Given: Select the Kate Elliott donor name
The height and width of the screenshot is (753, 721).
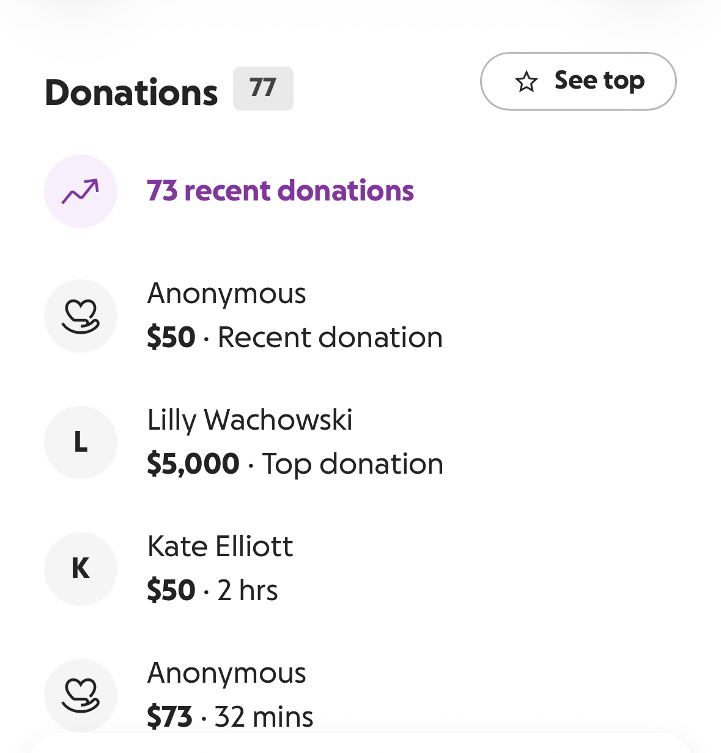Looking at the screenshot, I should [x=220, y=546].
